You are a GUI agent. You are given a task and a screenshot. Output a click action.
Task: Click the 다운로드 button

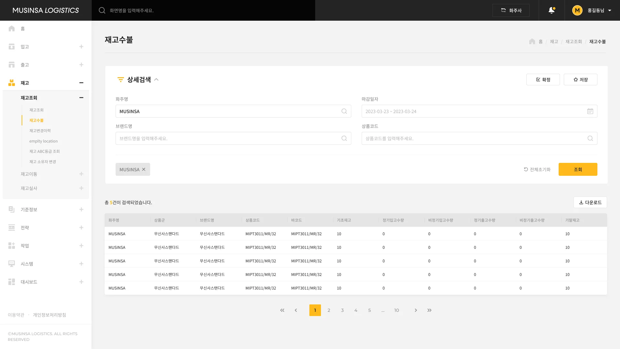[x=590, y=202]
